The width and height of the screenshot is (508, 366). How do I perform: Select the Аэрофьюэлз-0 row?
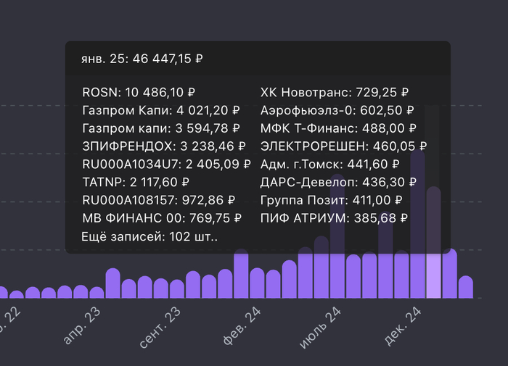point(337,110)
